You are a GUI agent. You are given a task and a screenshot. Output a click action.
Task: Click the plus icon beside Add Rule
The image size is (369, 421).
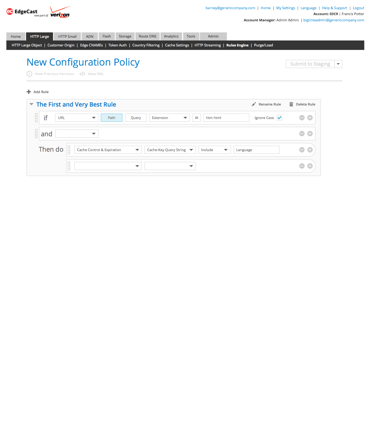click(29, 92)
